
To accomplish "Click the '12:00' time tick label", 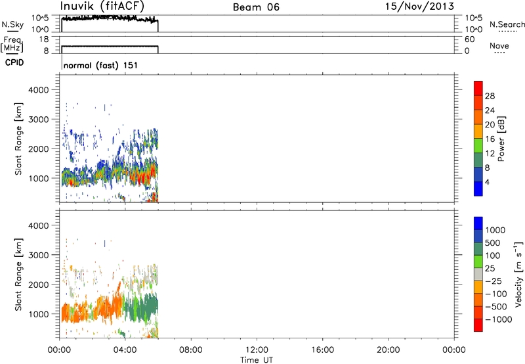I will click(x=257, y=350).
